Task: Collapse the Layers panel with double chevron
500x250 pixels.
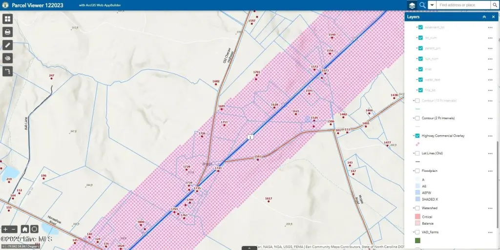Action: point(484,17)
